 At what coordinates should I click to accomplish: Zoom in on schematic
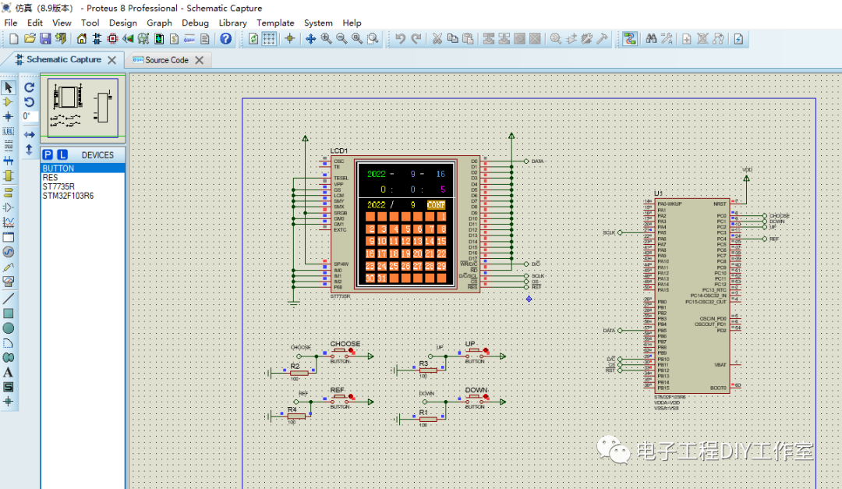pos(326,39)
